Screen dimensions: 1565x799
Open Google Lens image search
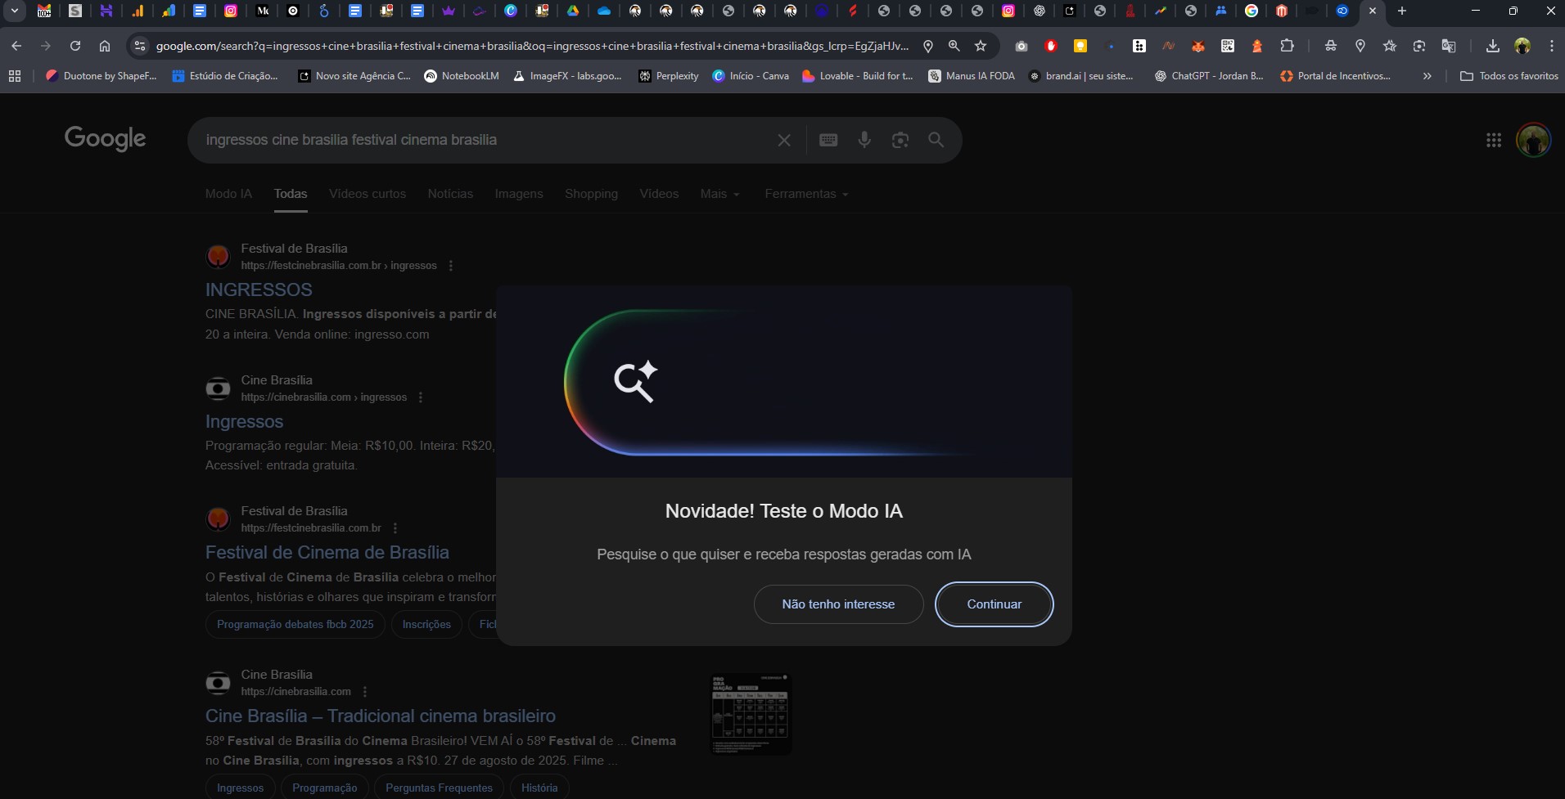(900, 140)
